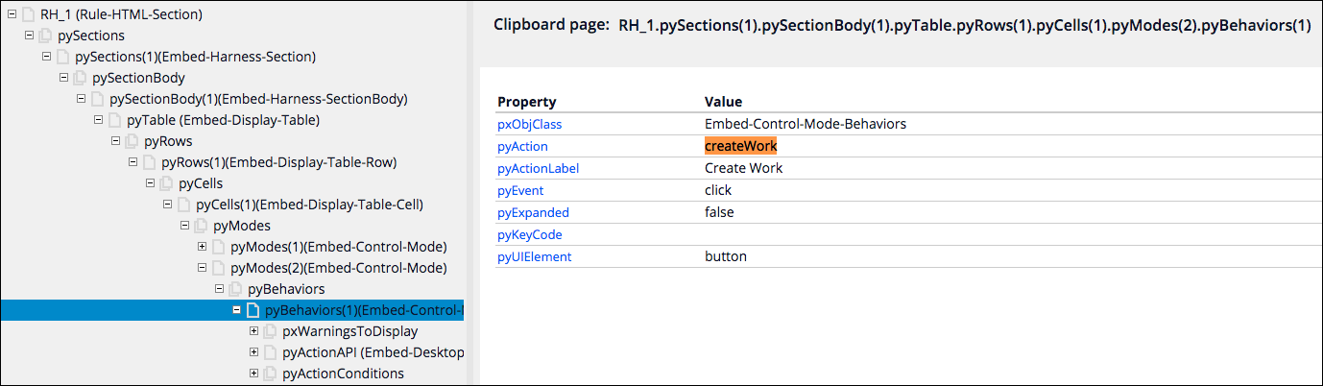Select pyCells(1) Embed-Display-Table-Cell in tree
This screenshot has height=386, width=1323.
[309, 205]
